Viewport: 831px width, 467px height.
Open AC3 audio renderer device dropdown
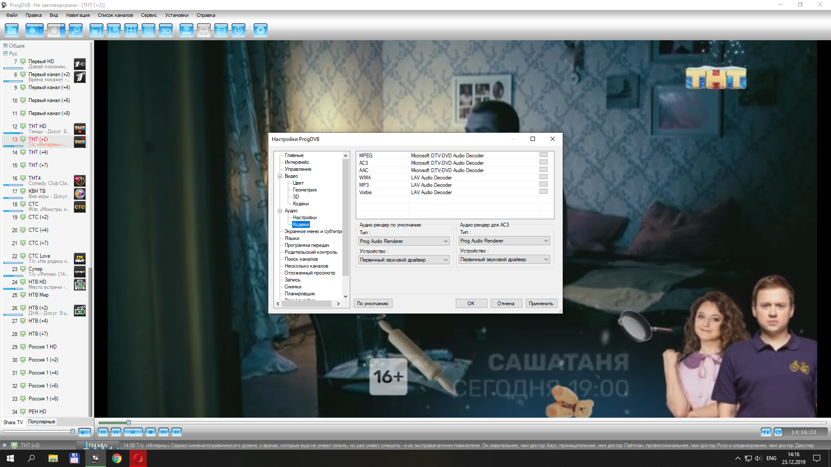tap(504, 259)
